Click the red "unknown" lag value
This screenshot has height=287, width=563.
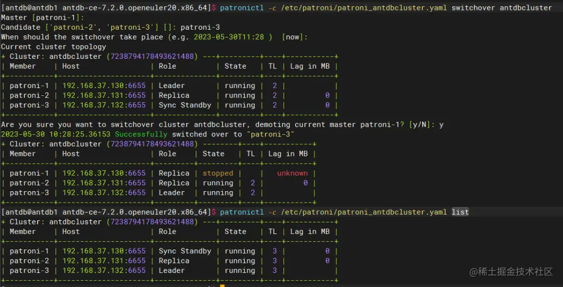292,173
